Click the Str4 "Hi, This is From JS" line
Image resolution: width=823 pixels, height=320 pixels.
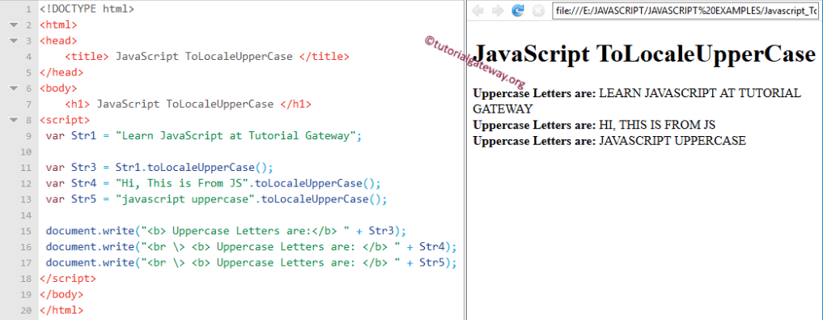213,183
